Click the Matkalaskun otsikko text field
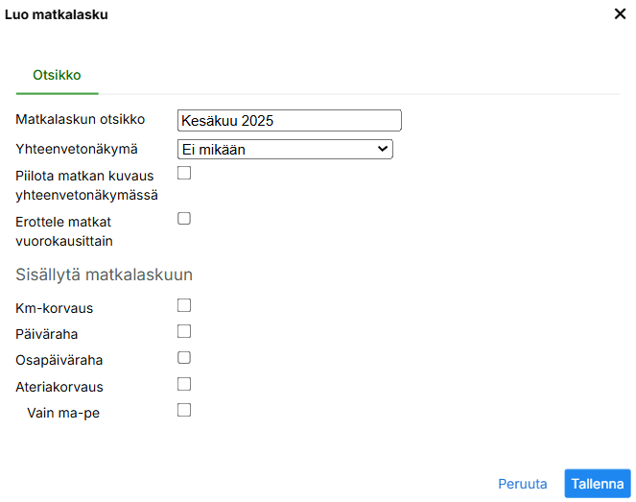 click(289, 120)
